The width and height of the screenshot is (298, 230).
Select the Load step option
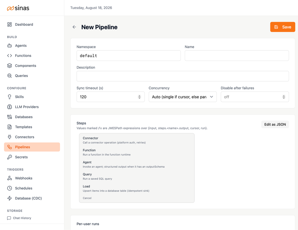137,188
